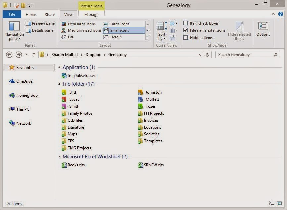Switch layout to Medium-sized icons
Viewport: 287px width, 210px height.
[81, 30]
